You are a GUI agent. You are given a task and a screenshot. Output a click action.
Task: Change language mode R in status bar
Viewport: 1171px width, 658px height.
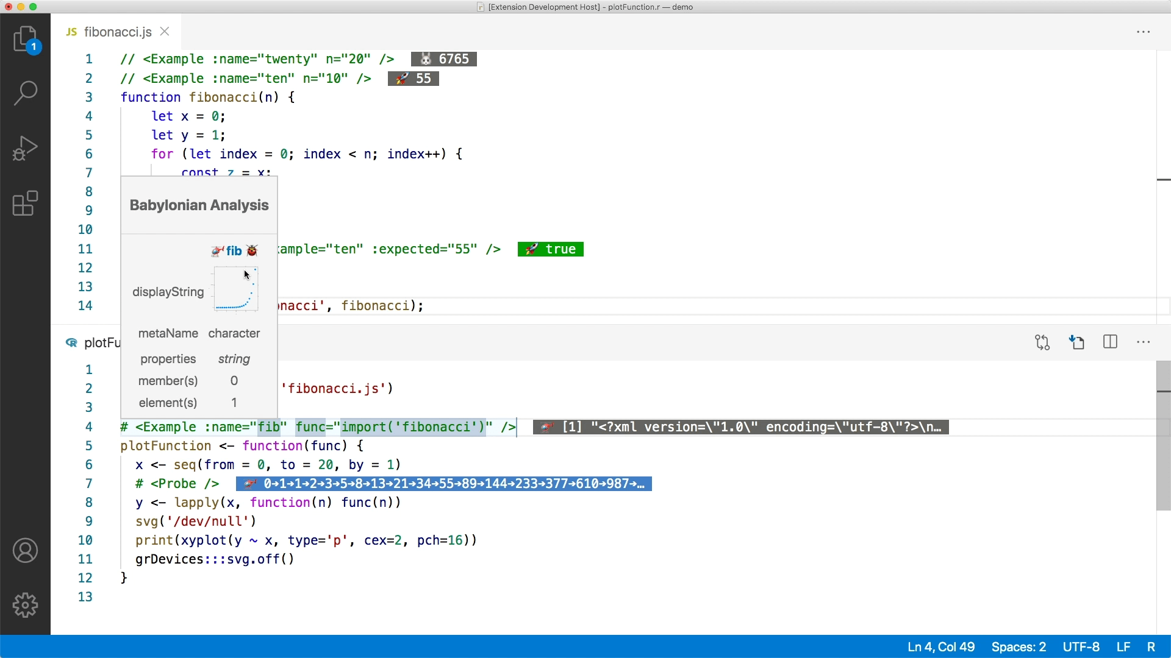click(1150, 647)
